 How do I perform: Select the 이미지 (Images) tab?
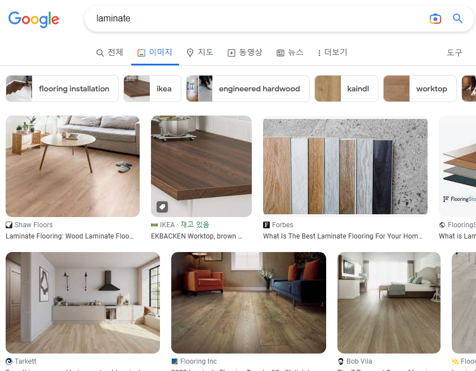point(155,52)
